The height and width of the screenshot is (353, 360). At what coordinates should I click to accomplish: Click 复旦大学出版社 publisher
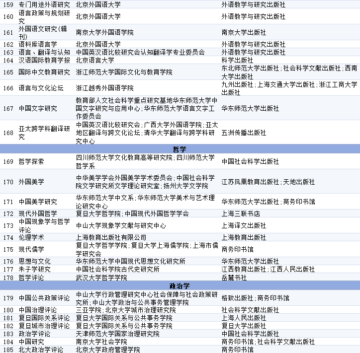[244, 326]
